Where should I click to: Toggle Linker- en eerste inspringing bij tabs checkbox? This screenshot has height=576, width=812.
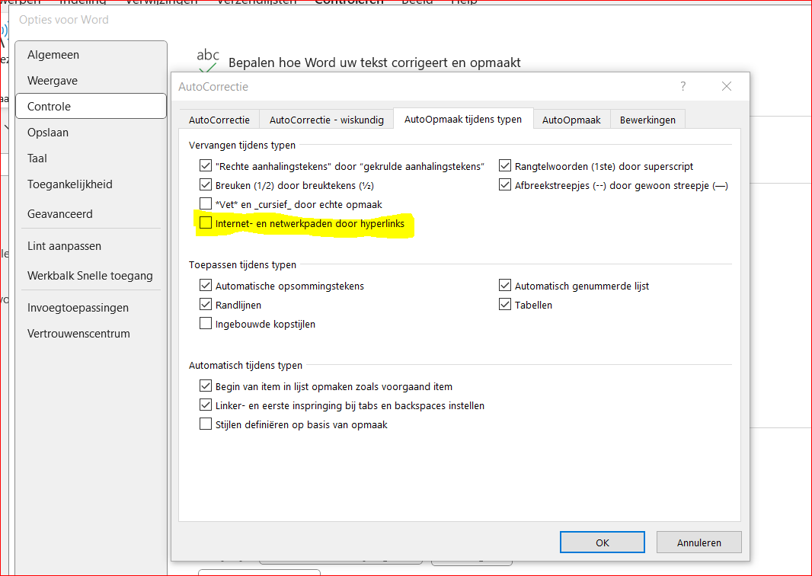tap(206, 405)
